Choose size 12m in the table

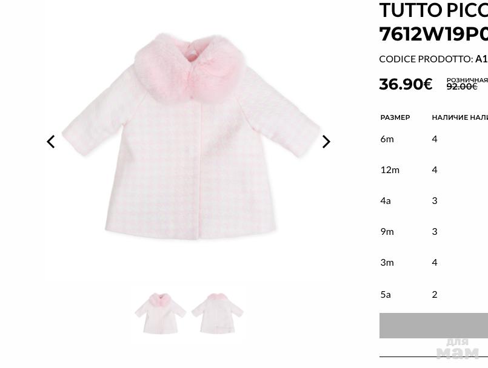(390, 169)
